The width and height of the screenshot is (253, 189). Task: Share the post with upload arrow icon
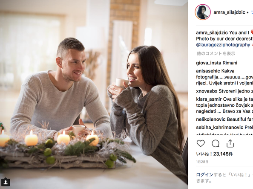pyautogui.click(x=230, y=143)
